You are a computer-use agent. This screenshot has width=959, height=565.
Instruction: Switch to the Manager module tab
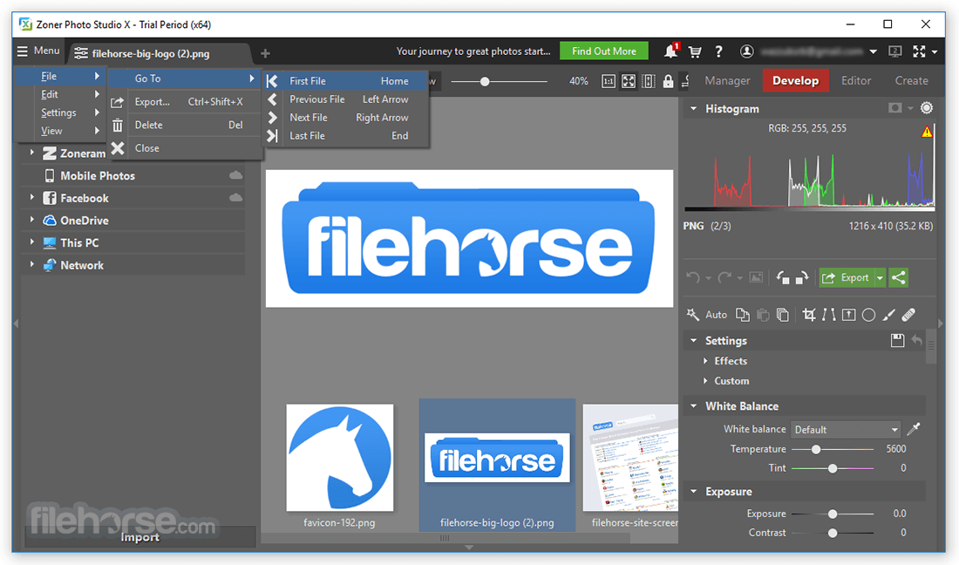(727, 81)
